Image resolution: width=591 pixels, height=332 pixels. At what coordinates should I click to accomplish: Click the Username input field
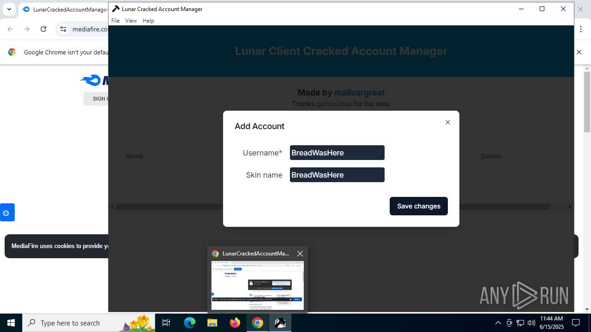(337, 153)
